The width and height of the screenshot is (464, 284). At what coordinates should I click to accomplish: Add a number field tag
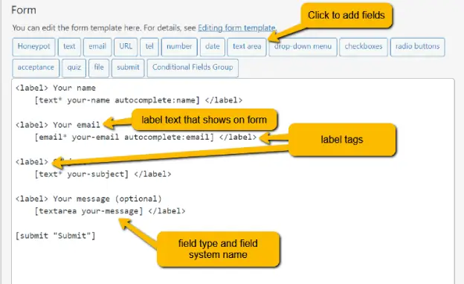click(x=179, y=47)
